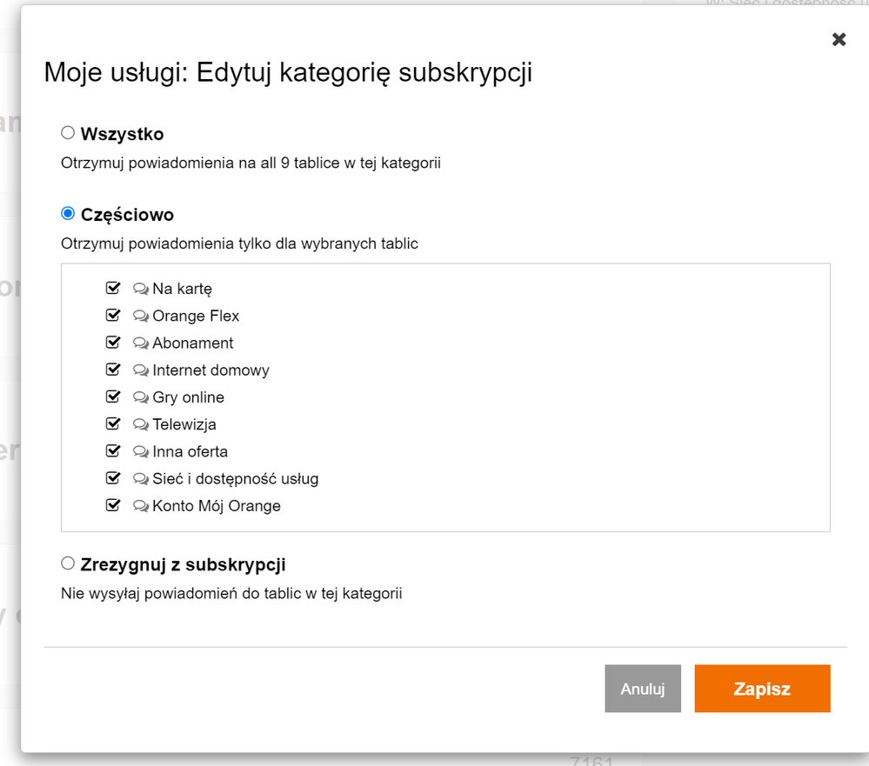The image size is (869, 766).
Task: Click the board icon beside Inna oferta
Action: point(141,451)
